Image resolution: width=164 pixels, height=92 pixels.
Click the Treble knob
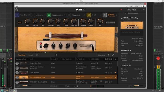tap(66, 21)
